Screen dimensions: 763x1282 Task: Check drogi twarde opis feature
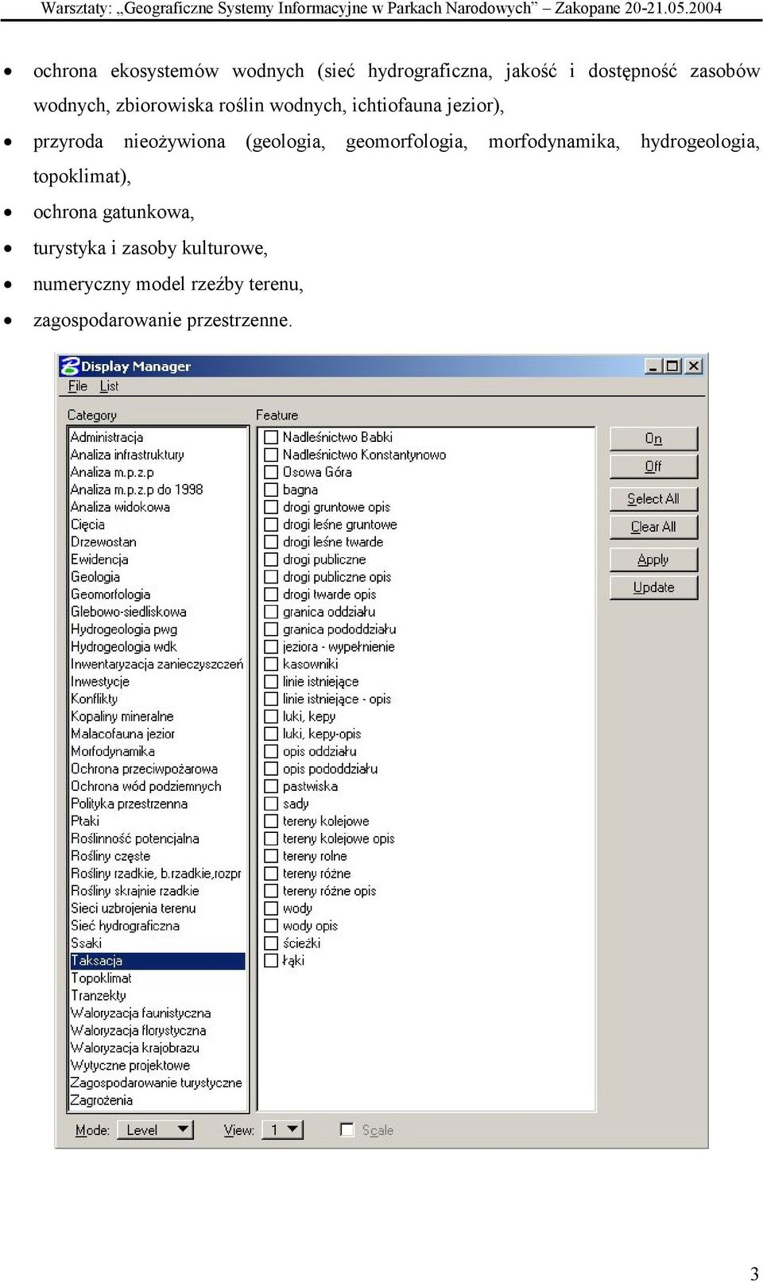tap(271, 595)
